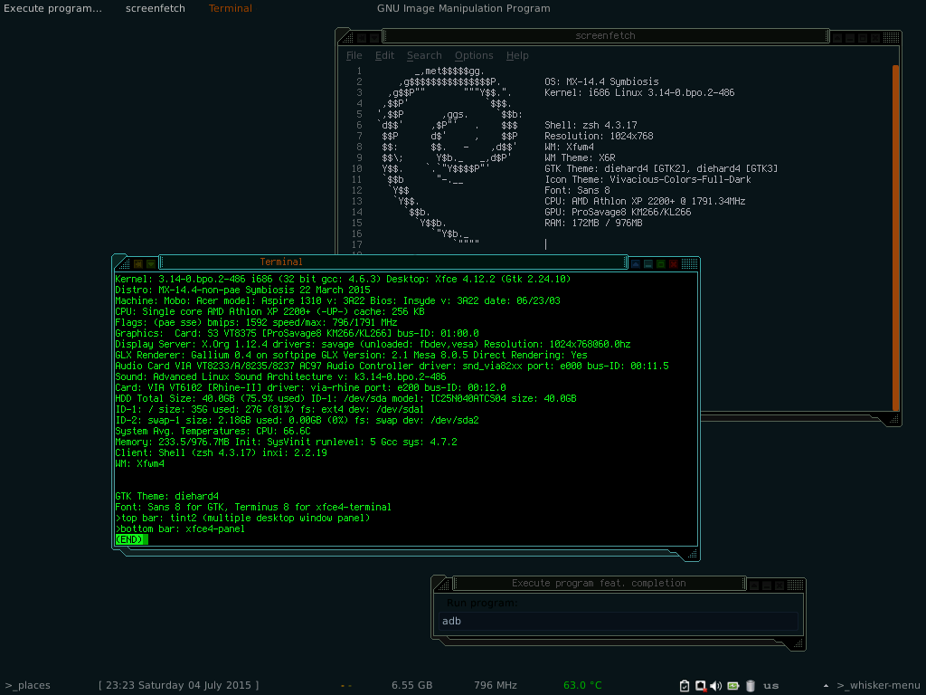Click 'GTK Theme: diehard4' line in Terminal
Viewport: 926px width, 695px height.
point(167,497)
